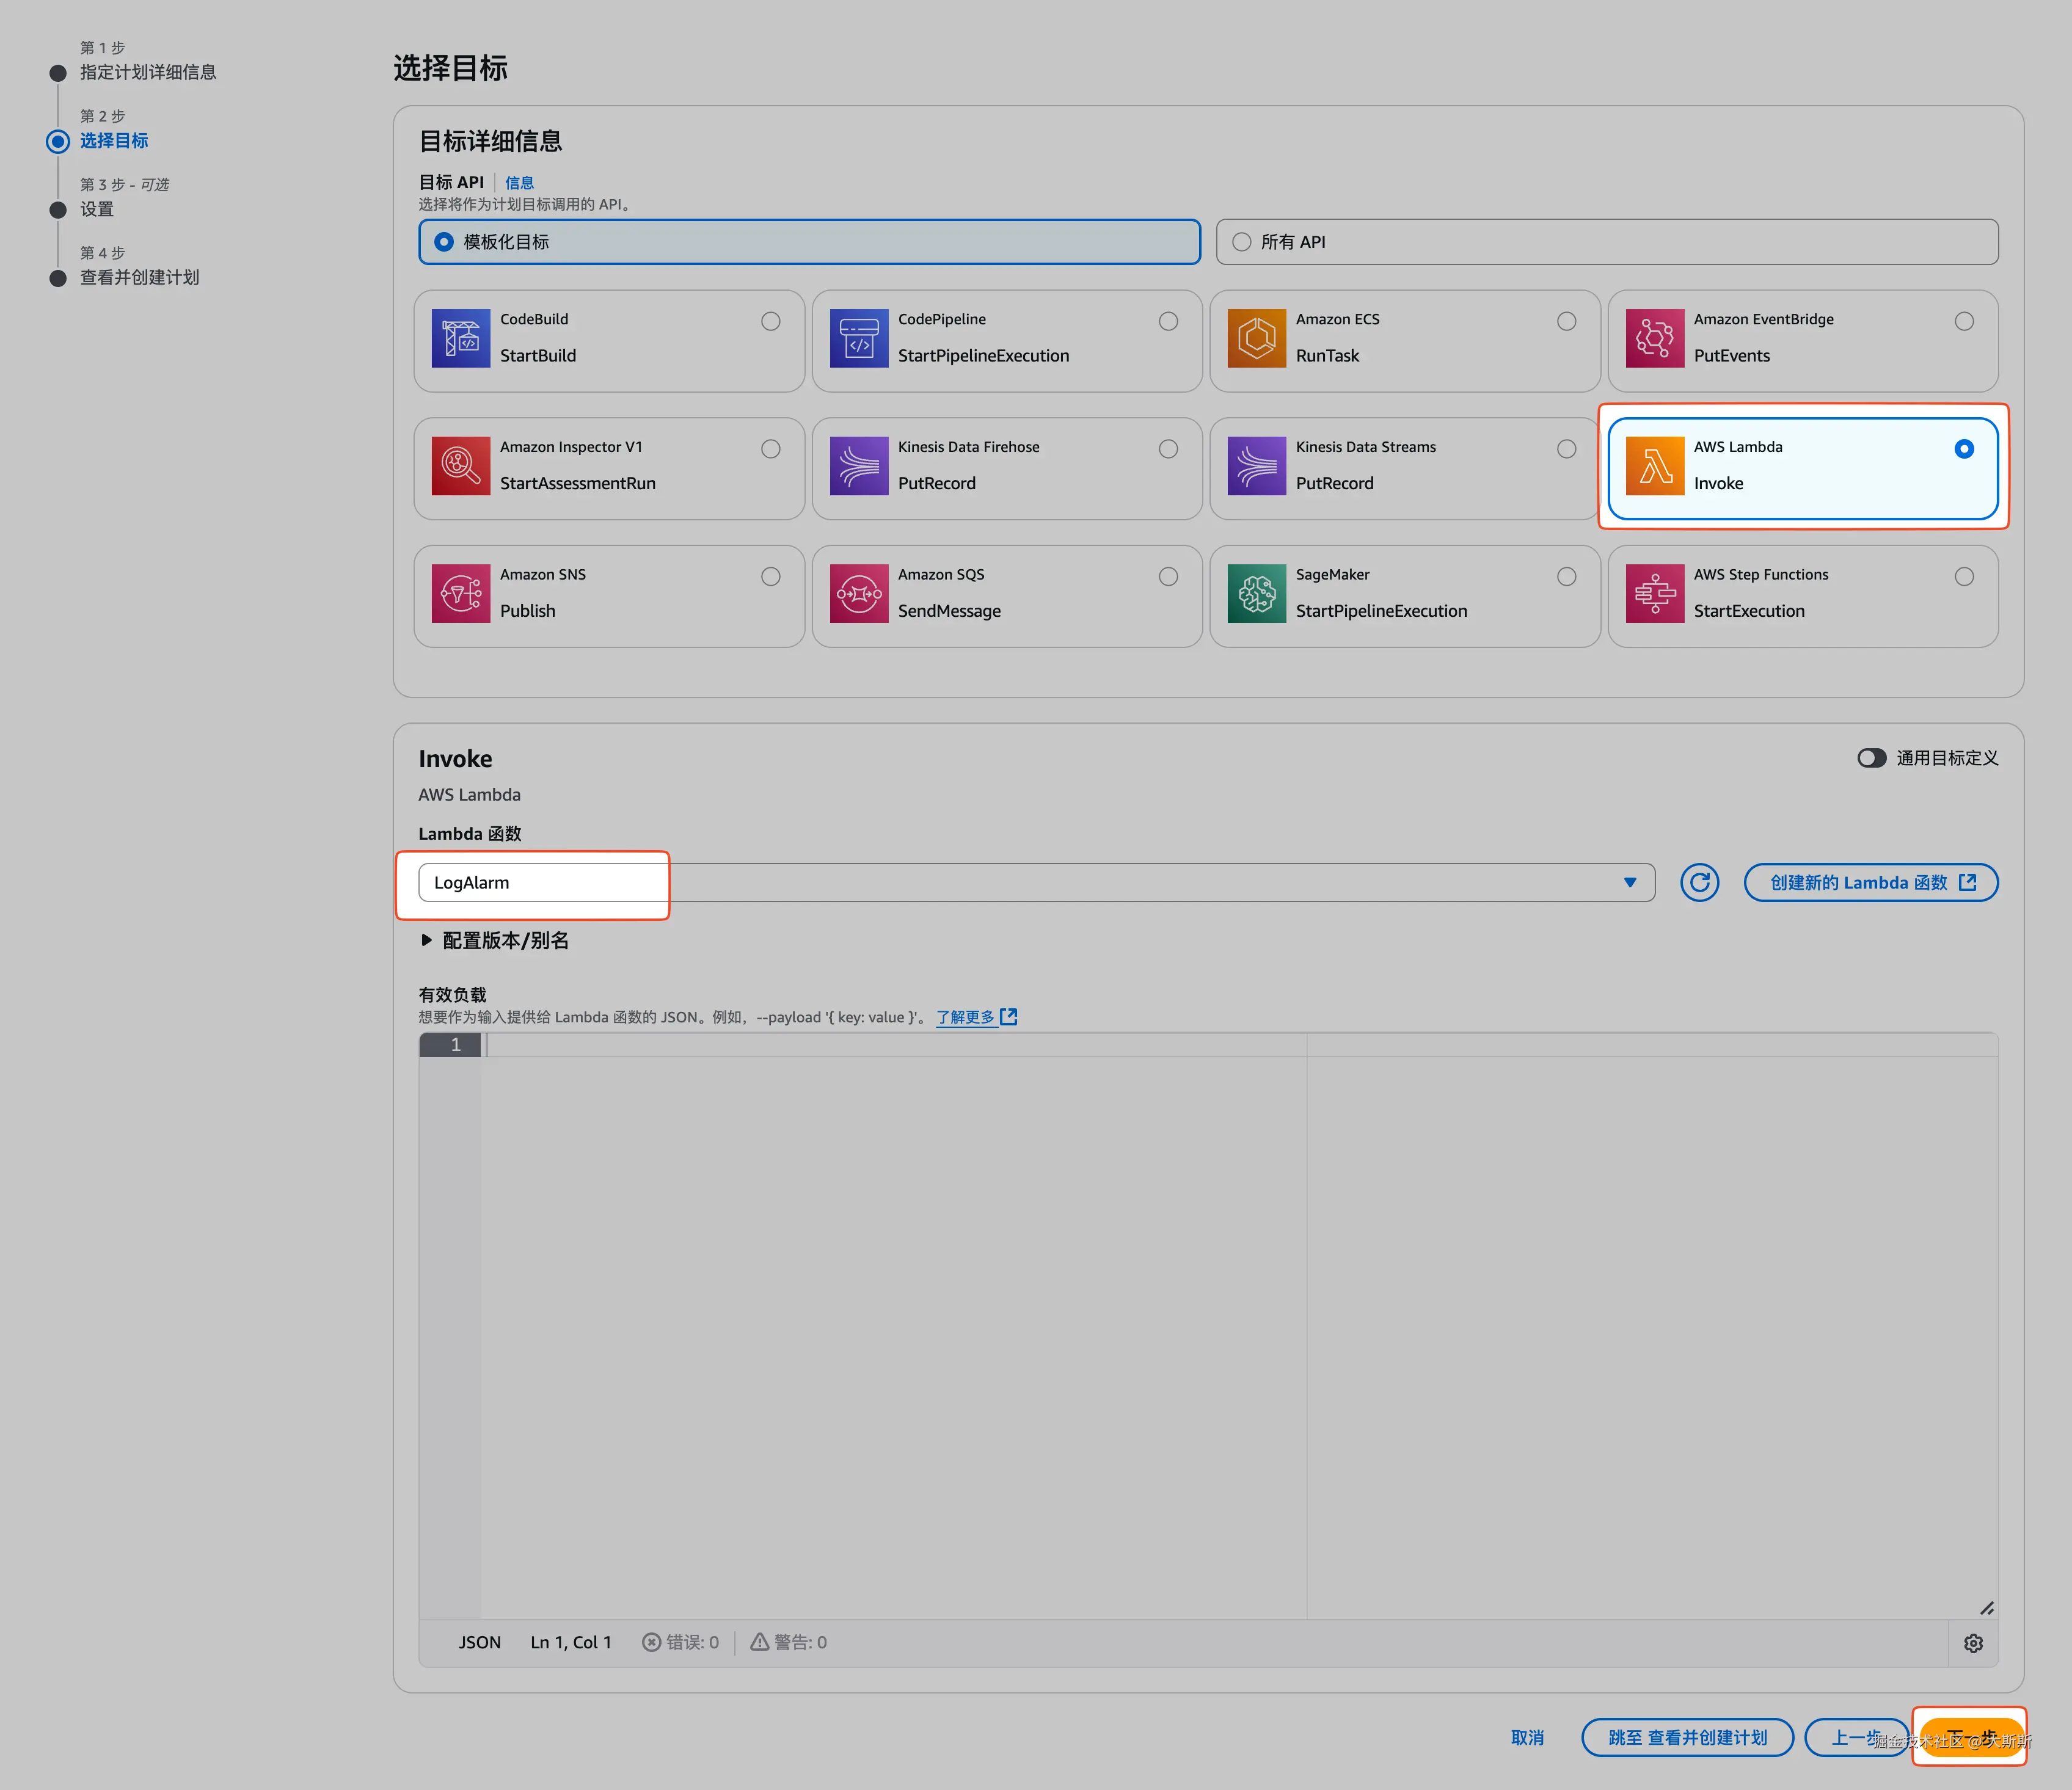Click the Amazon EventBridge PutEvents icon
2072x1790 pixels.
point(1654,338)
